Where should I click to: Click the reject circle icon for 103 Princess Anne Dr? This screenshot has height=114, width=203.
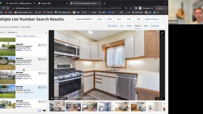(x=42, y=59)
